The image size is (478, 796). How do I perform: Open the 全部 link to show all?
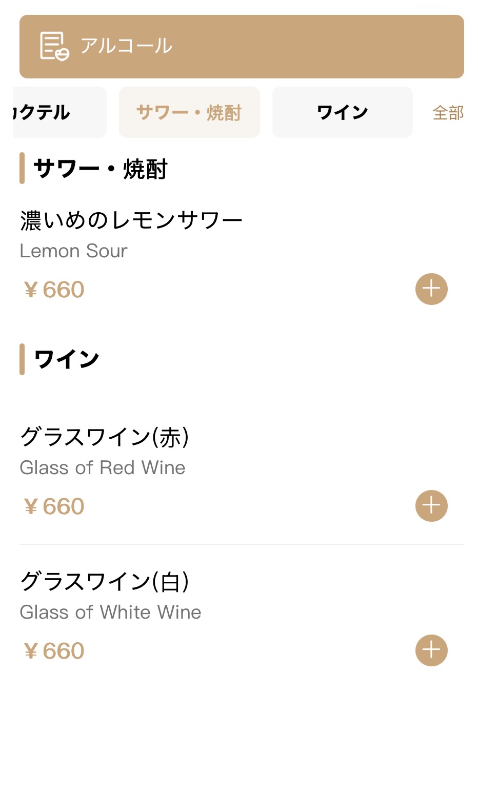[x=448, y=113]
